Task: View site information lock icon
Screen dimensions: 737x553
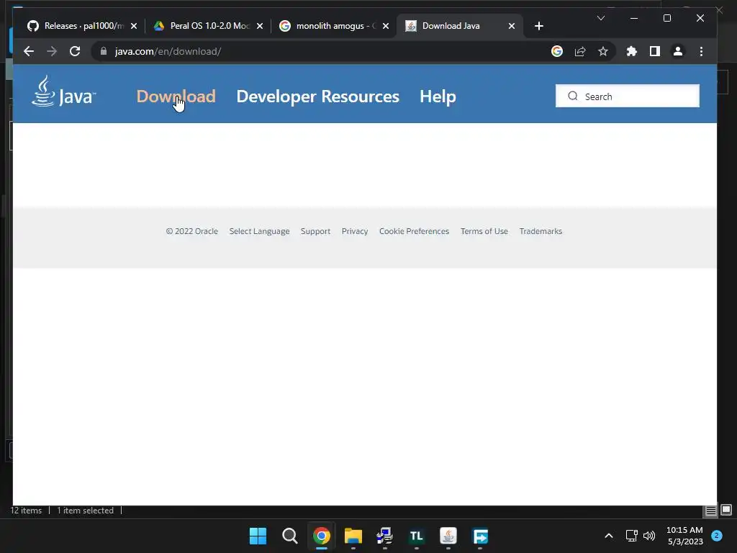Action: coord(104,51)
